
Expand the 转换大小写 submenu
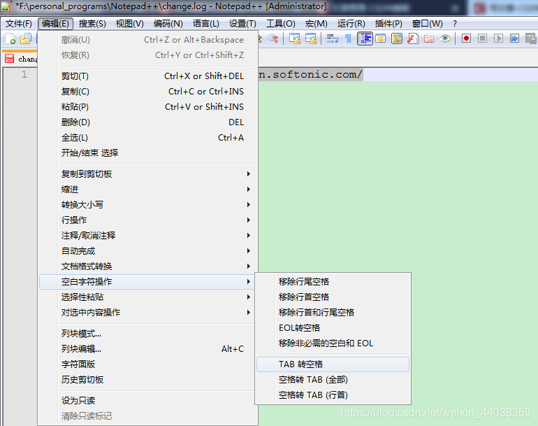pyautogui.click(x=148, y=205)
